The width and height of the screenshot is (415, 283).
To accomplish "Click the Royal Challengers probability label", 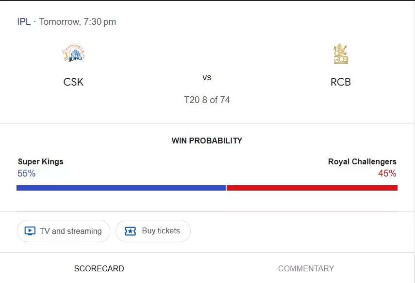I will click(x=362, y=161).
